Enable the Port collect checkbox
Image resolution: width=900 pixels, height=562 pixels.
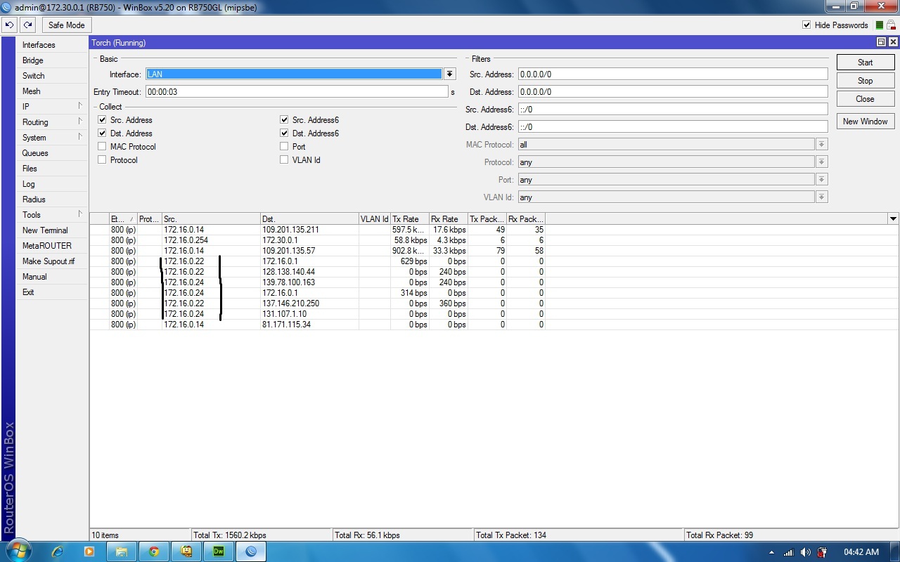click(284, 147)
